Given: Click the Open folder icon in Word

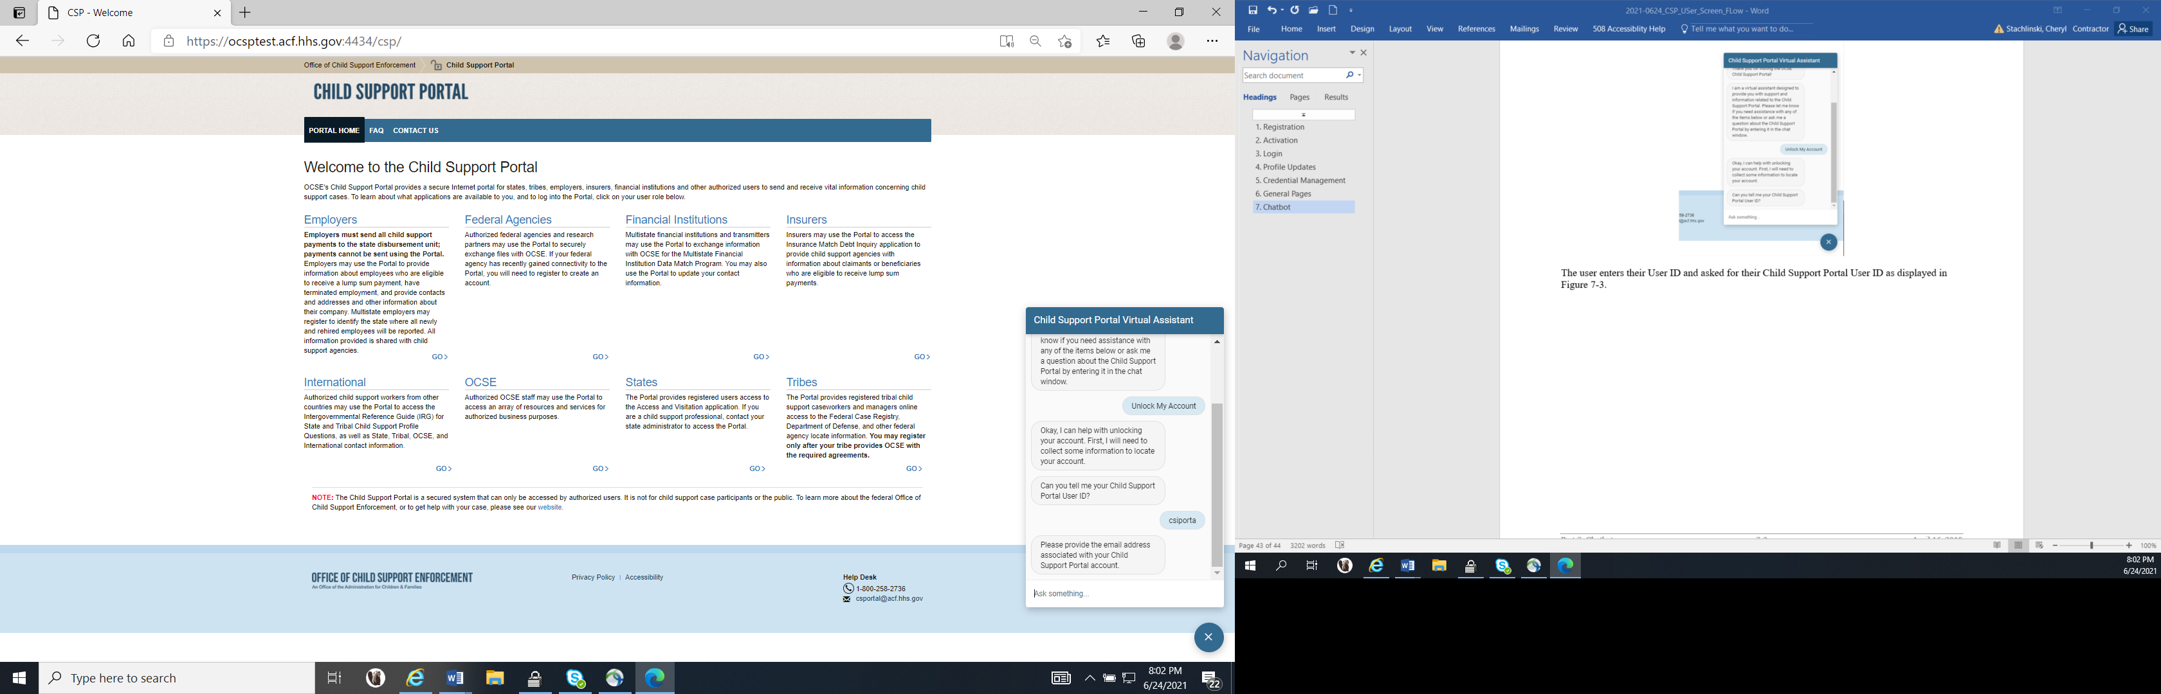Looking at the screenshot, I should pyautogui.click(x=1314, y=10).
